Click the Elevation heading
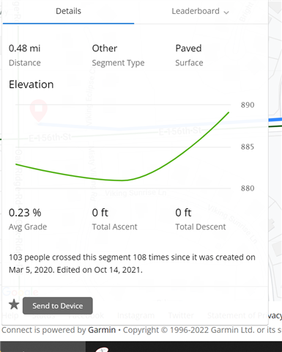Image resolution: width=282 pixels, height=352 pixels. [x=31, y=84]
